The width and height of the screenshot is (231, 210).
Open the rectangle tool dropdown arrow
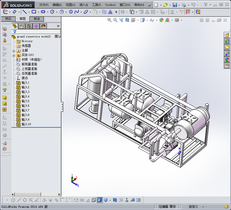(38, 12)
